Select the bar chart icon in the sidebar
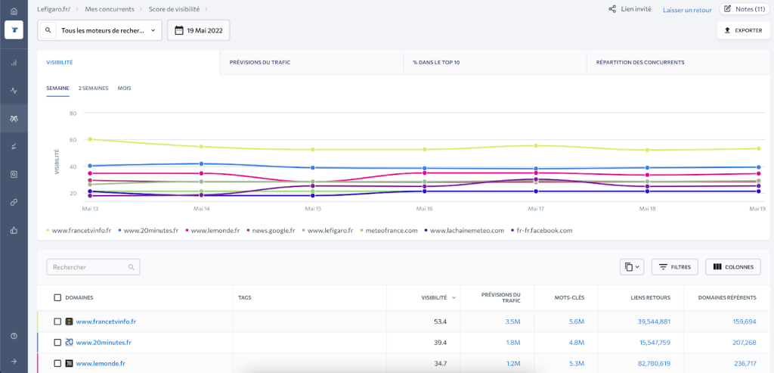This screenshot has width=774, height=373. coord(14,63)
